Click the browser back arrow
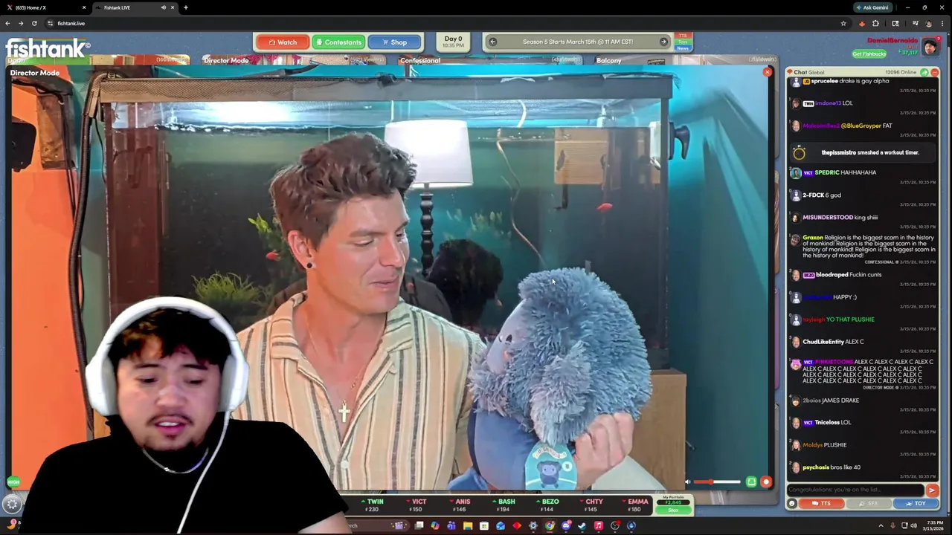 click(7, 23)
